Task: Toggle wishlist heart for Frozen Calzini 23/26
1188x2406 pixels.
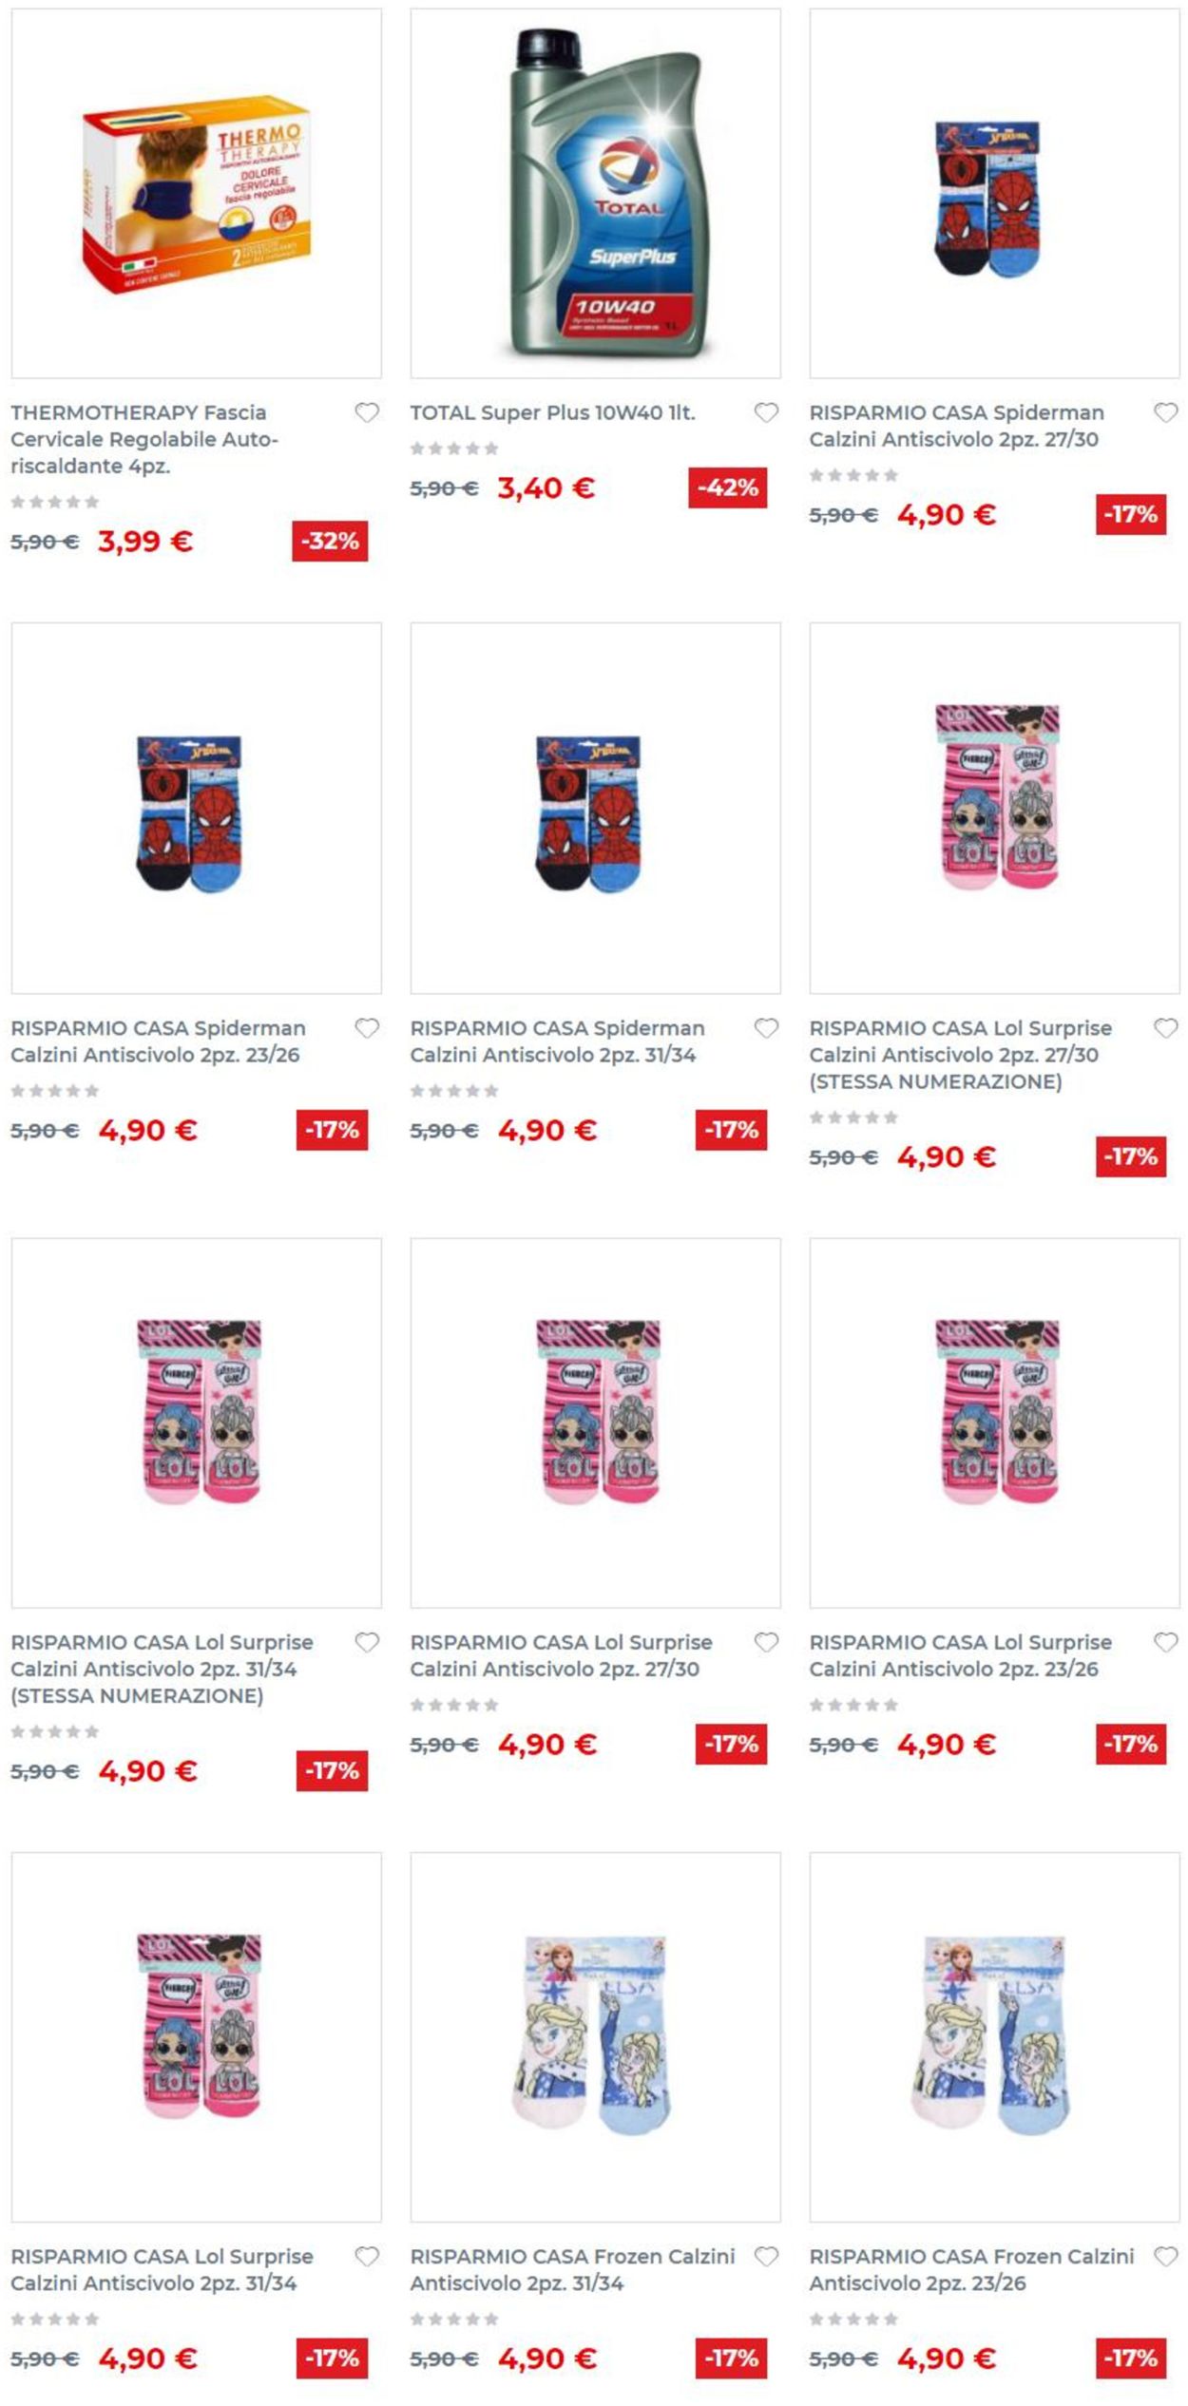Action: pyautogui.click(x=1165, y=2256)
